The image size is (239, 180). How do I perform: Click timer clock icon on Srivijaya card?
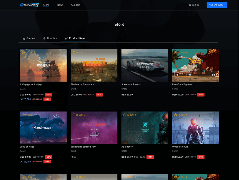click(23, 53)
